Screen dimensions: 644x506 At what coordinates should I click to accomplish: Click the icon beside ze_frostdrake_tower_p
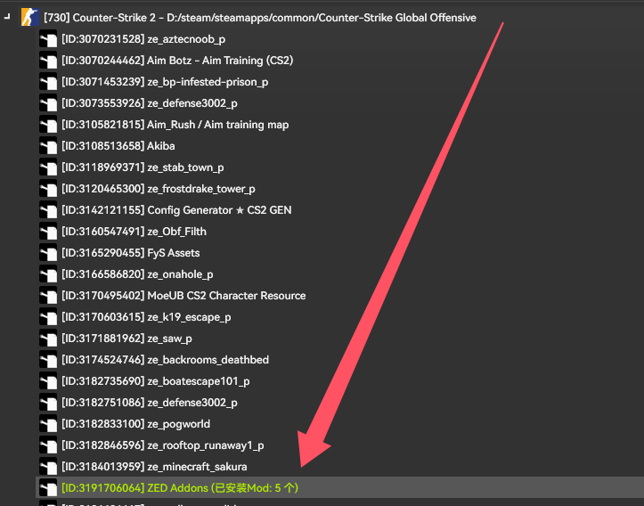click(48, 189)
